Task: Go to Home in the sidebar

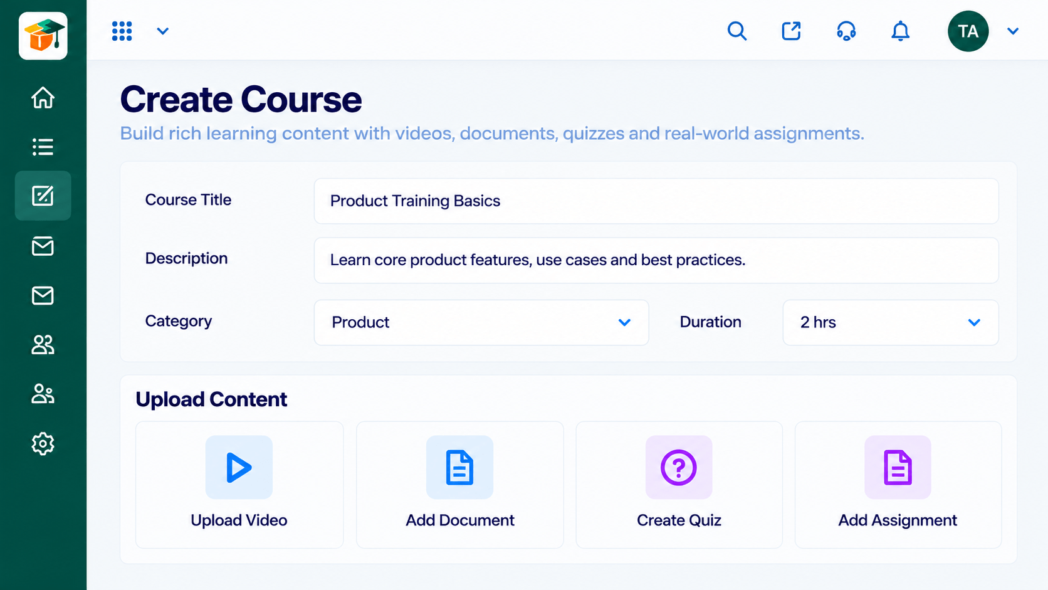Action: (x=43, y=98)
